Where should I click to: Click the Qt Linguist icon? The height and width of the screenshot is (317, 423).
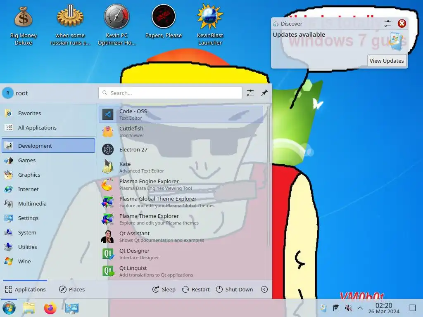pos(108,271)
